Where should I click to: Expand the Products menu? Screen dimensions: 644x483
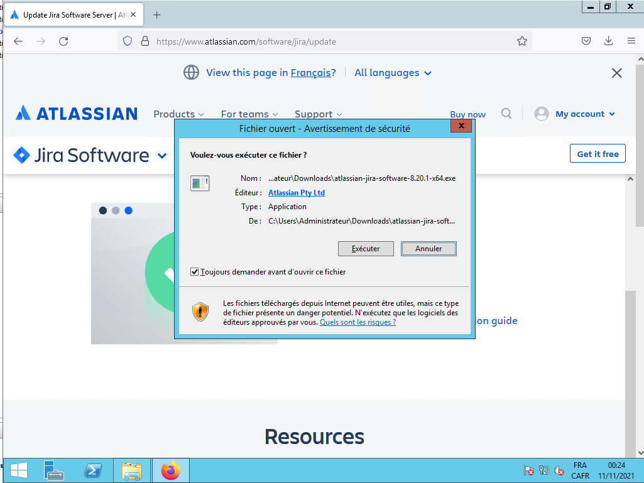coord(178,114)
